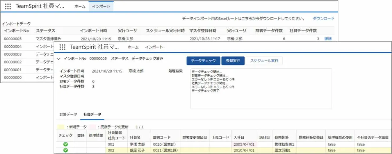
Task: Open the app launcher in the back window
Action: pos(8,7)
